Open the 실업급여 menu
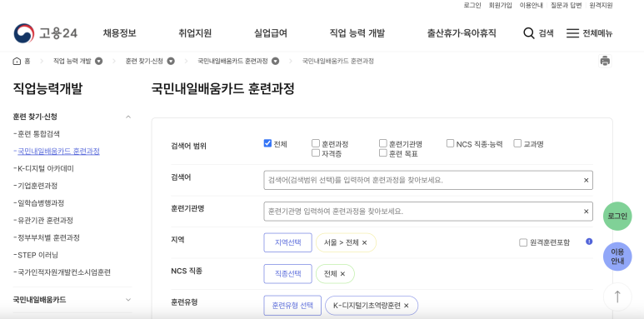The image size is (644, 319). (x=271, y=33)
